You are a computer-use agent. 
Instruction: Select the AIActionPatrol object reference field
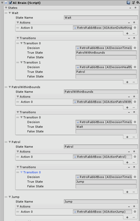pos(102,157)
